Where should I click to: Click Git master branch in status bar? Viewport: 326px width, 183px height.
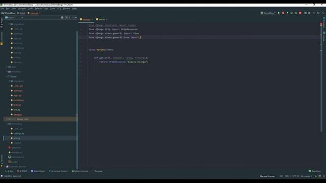tap(306, 176)
